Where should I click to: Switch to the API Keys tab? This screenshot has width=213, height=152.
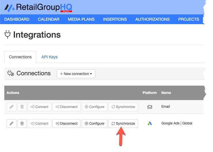pyautogui.click(x=50, y=57)
